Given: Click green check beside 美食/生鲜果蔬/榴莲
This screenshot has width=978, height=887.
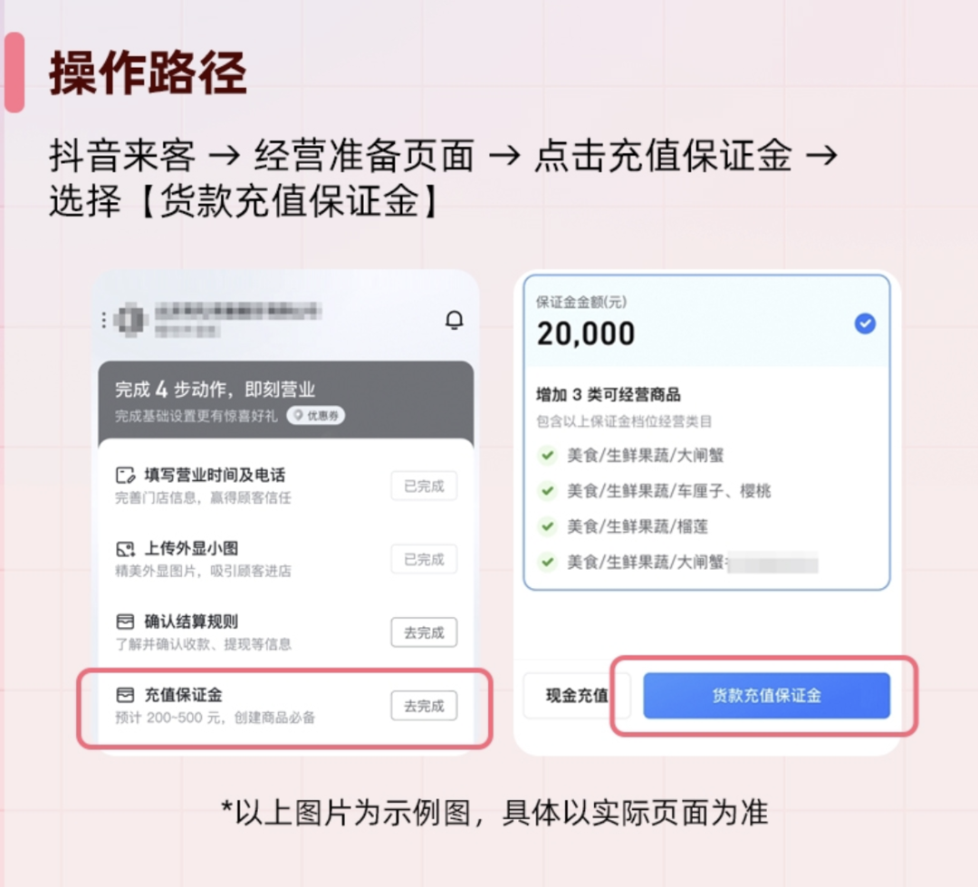Looking at the screenshot, I should (547, 526).
